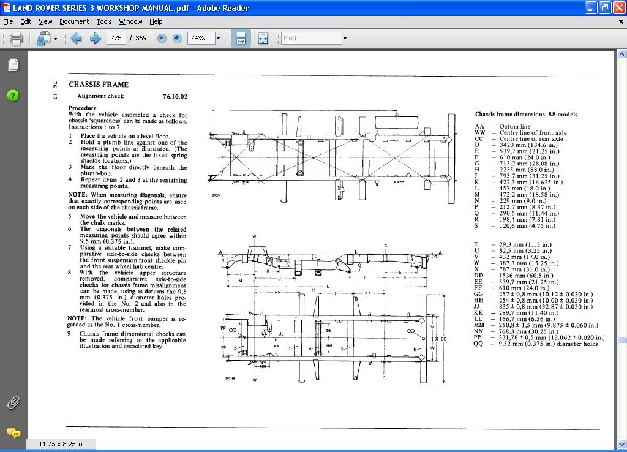Go to next page arrow
The height and width of the screenshot is (452, 627).
click(95, 39)
